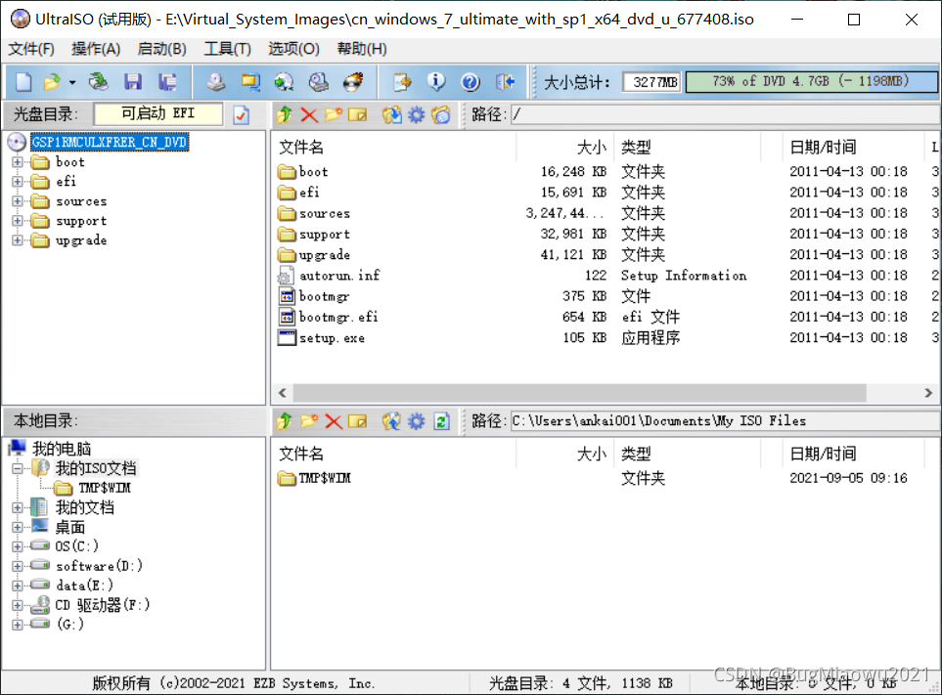Expand the OS(C:) drive node
This screenshot has height=695, width=942.
click(x=18, y=546)
